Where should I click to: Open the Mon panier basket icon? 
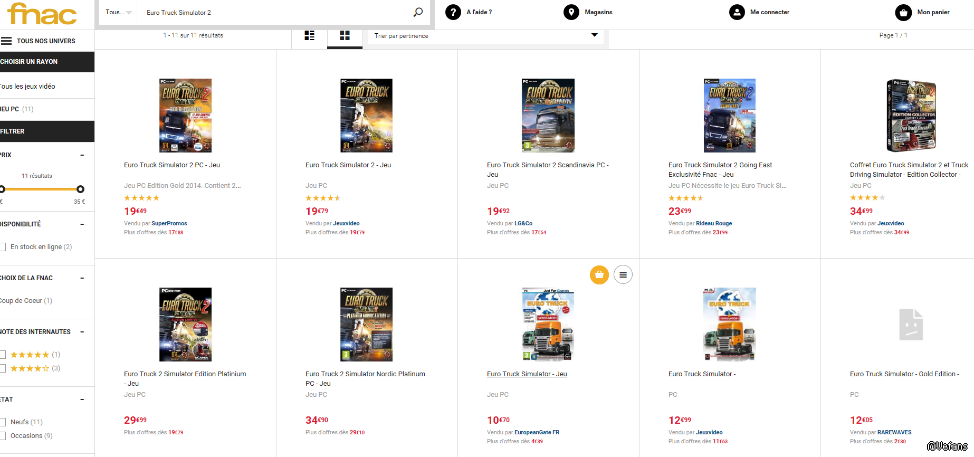coord(903,12)
